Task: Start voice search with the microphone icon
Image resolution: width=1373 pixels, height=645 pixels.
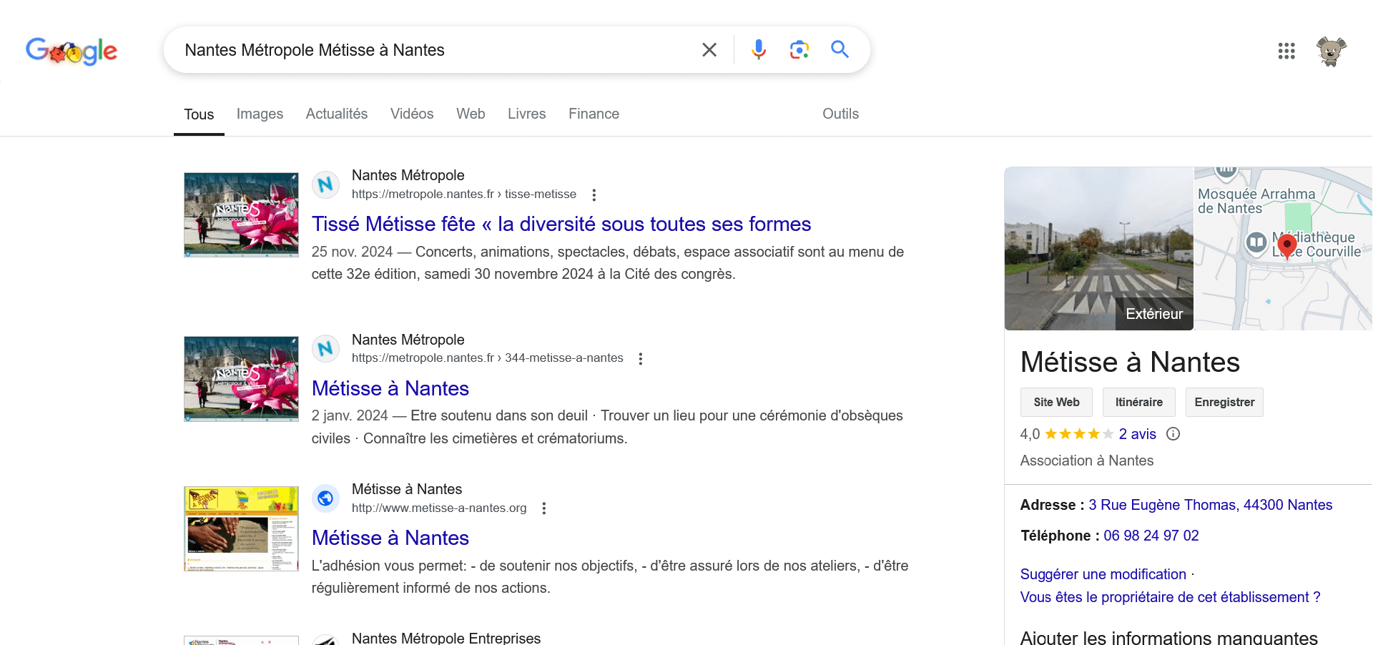Action: [x=759, y=49]
